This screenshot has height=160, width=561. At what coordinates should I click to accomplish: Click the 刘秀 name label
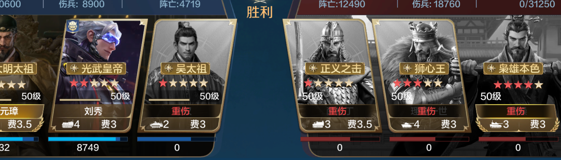(x=93, y=111)
